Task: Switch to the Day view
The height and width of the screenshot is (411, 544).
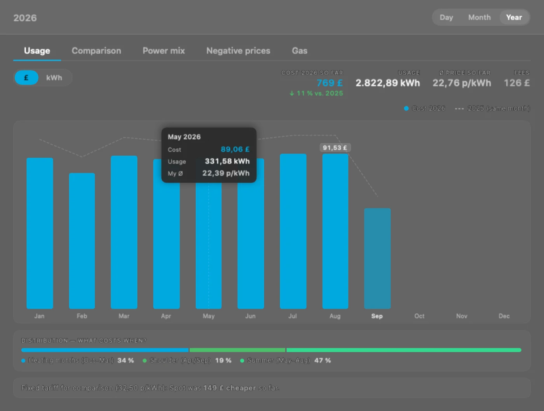Action: click(446, 17)
